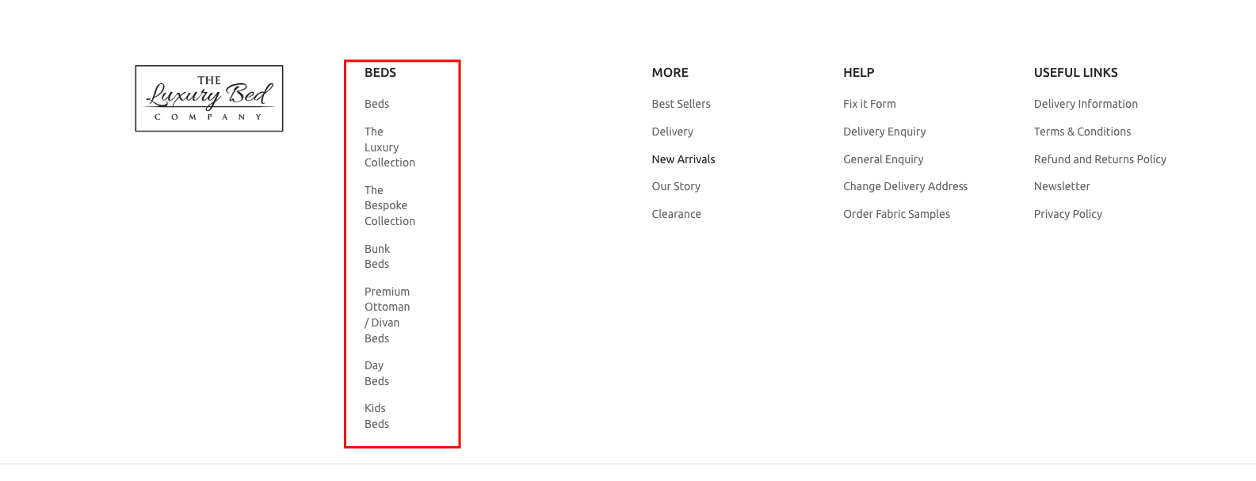Click Change Delivery Address
This screenshot has height=481, width=1256.
pyautogui.click(x=905, y=186)
